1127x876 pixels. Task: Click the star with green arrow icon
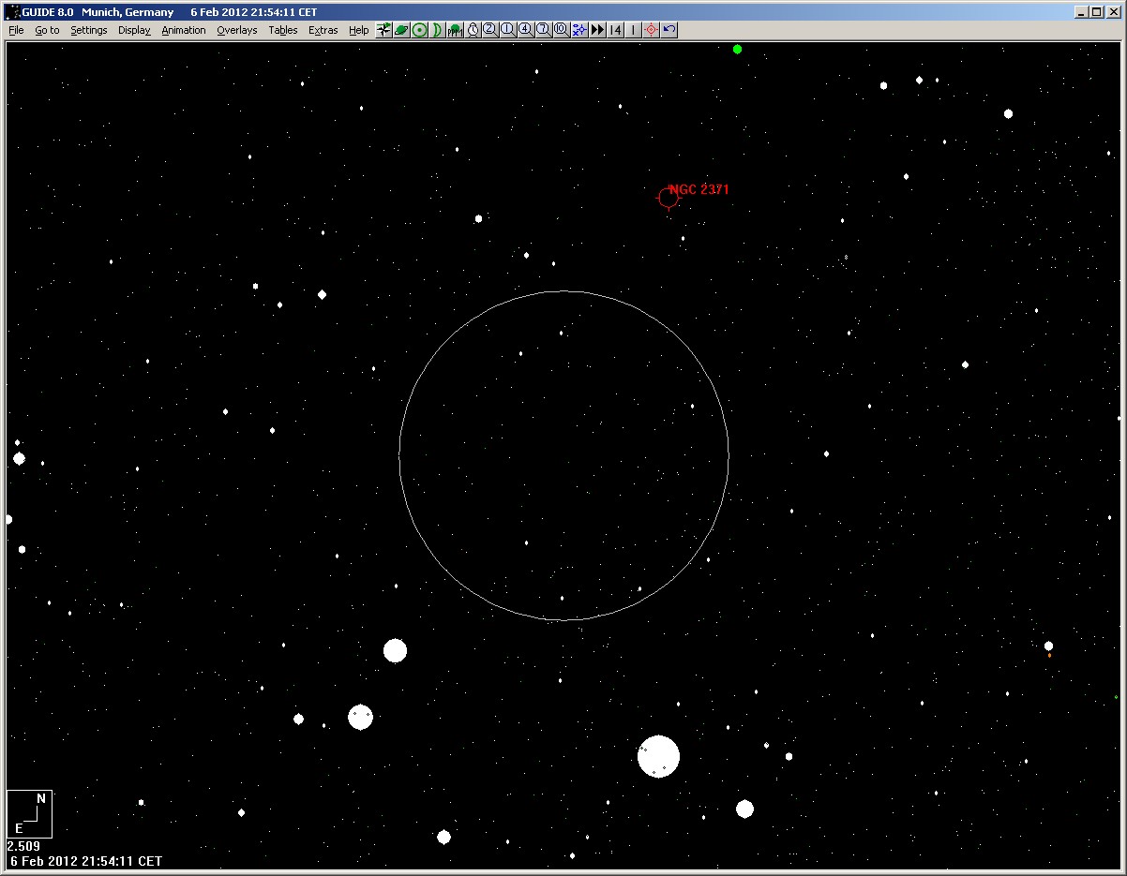pyautogui.click(x=383, y=30)
